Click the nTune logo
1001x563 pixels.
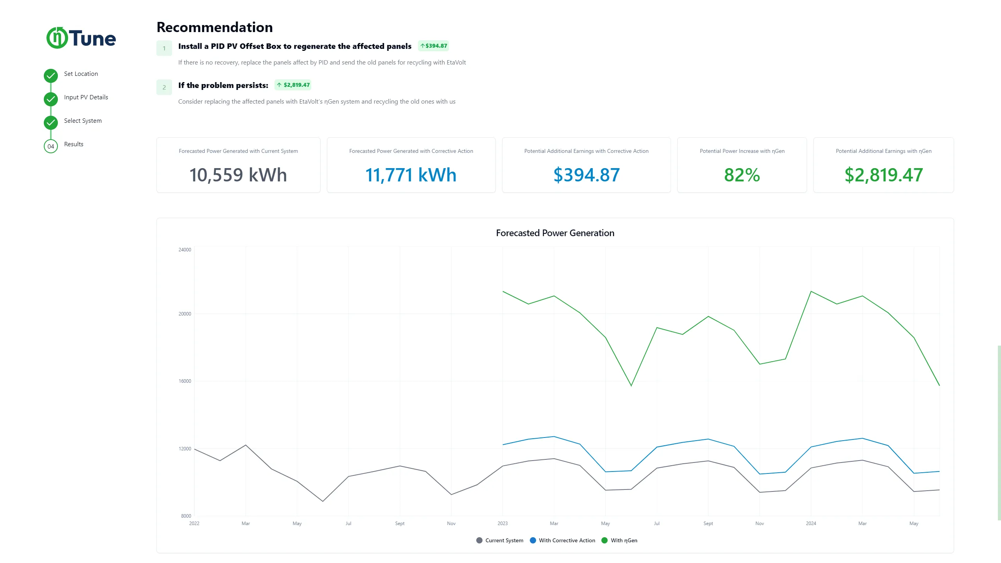[81, 38]
